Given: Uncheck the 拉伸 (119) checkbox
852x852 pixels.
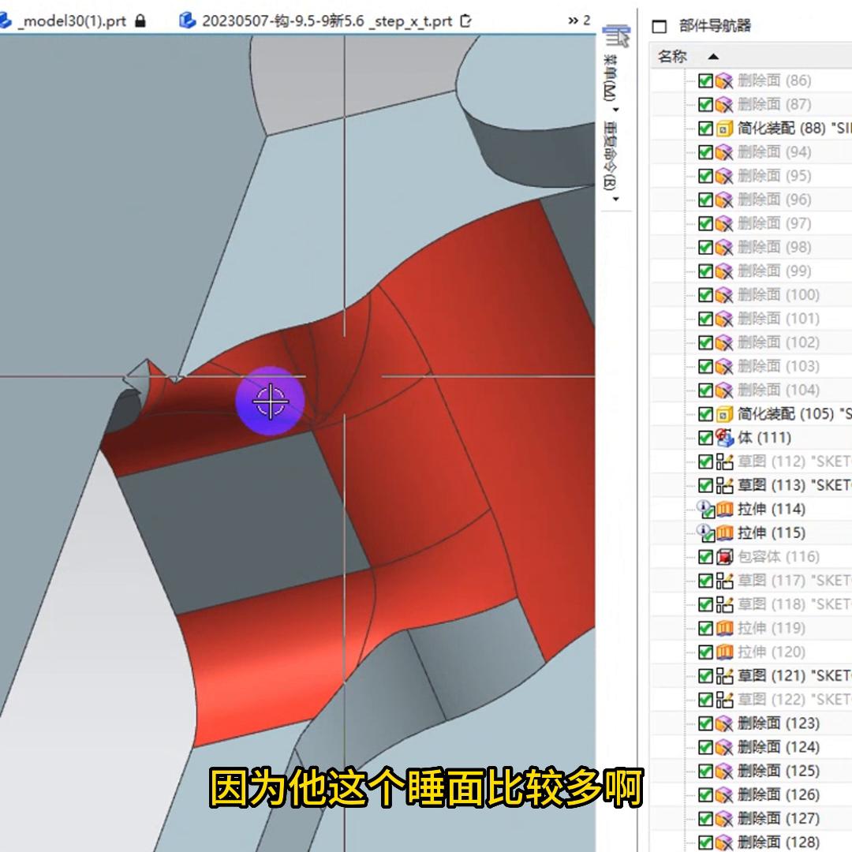Looking at the screenshot, I should (x=705, y=628).
